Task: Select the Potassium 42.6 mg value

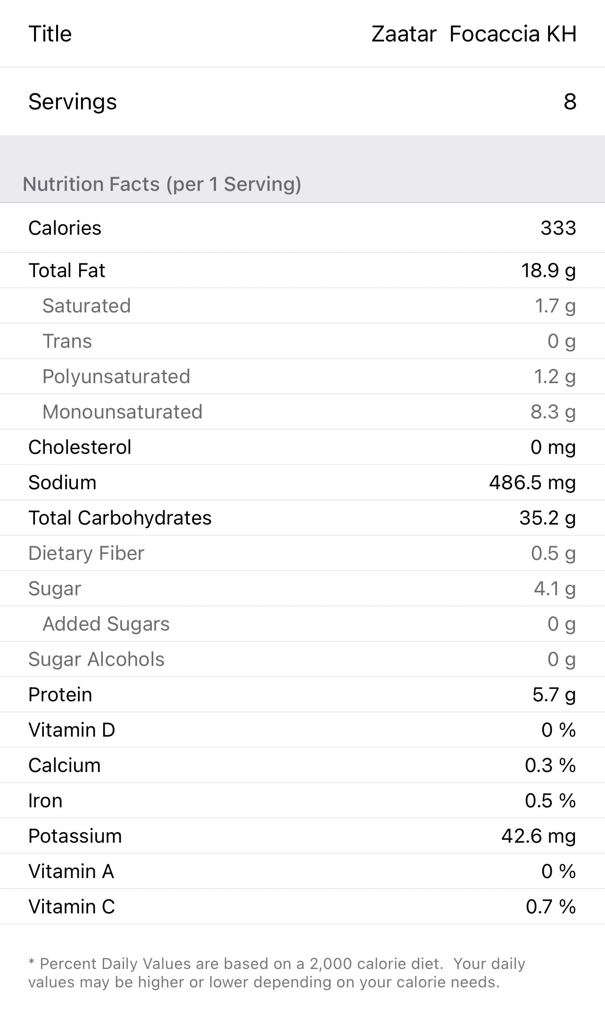Action: (x=538, y=836)
